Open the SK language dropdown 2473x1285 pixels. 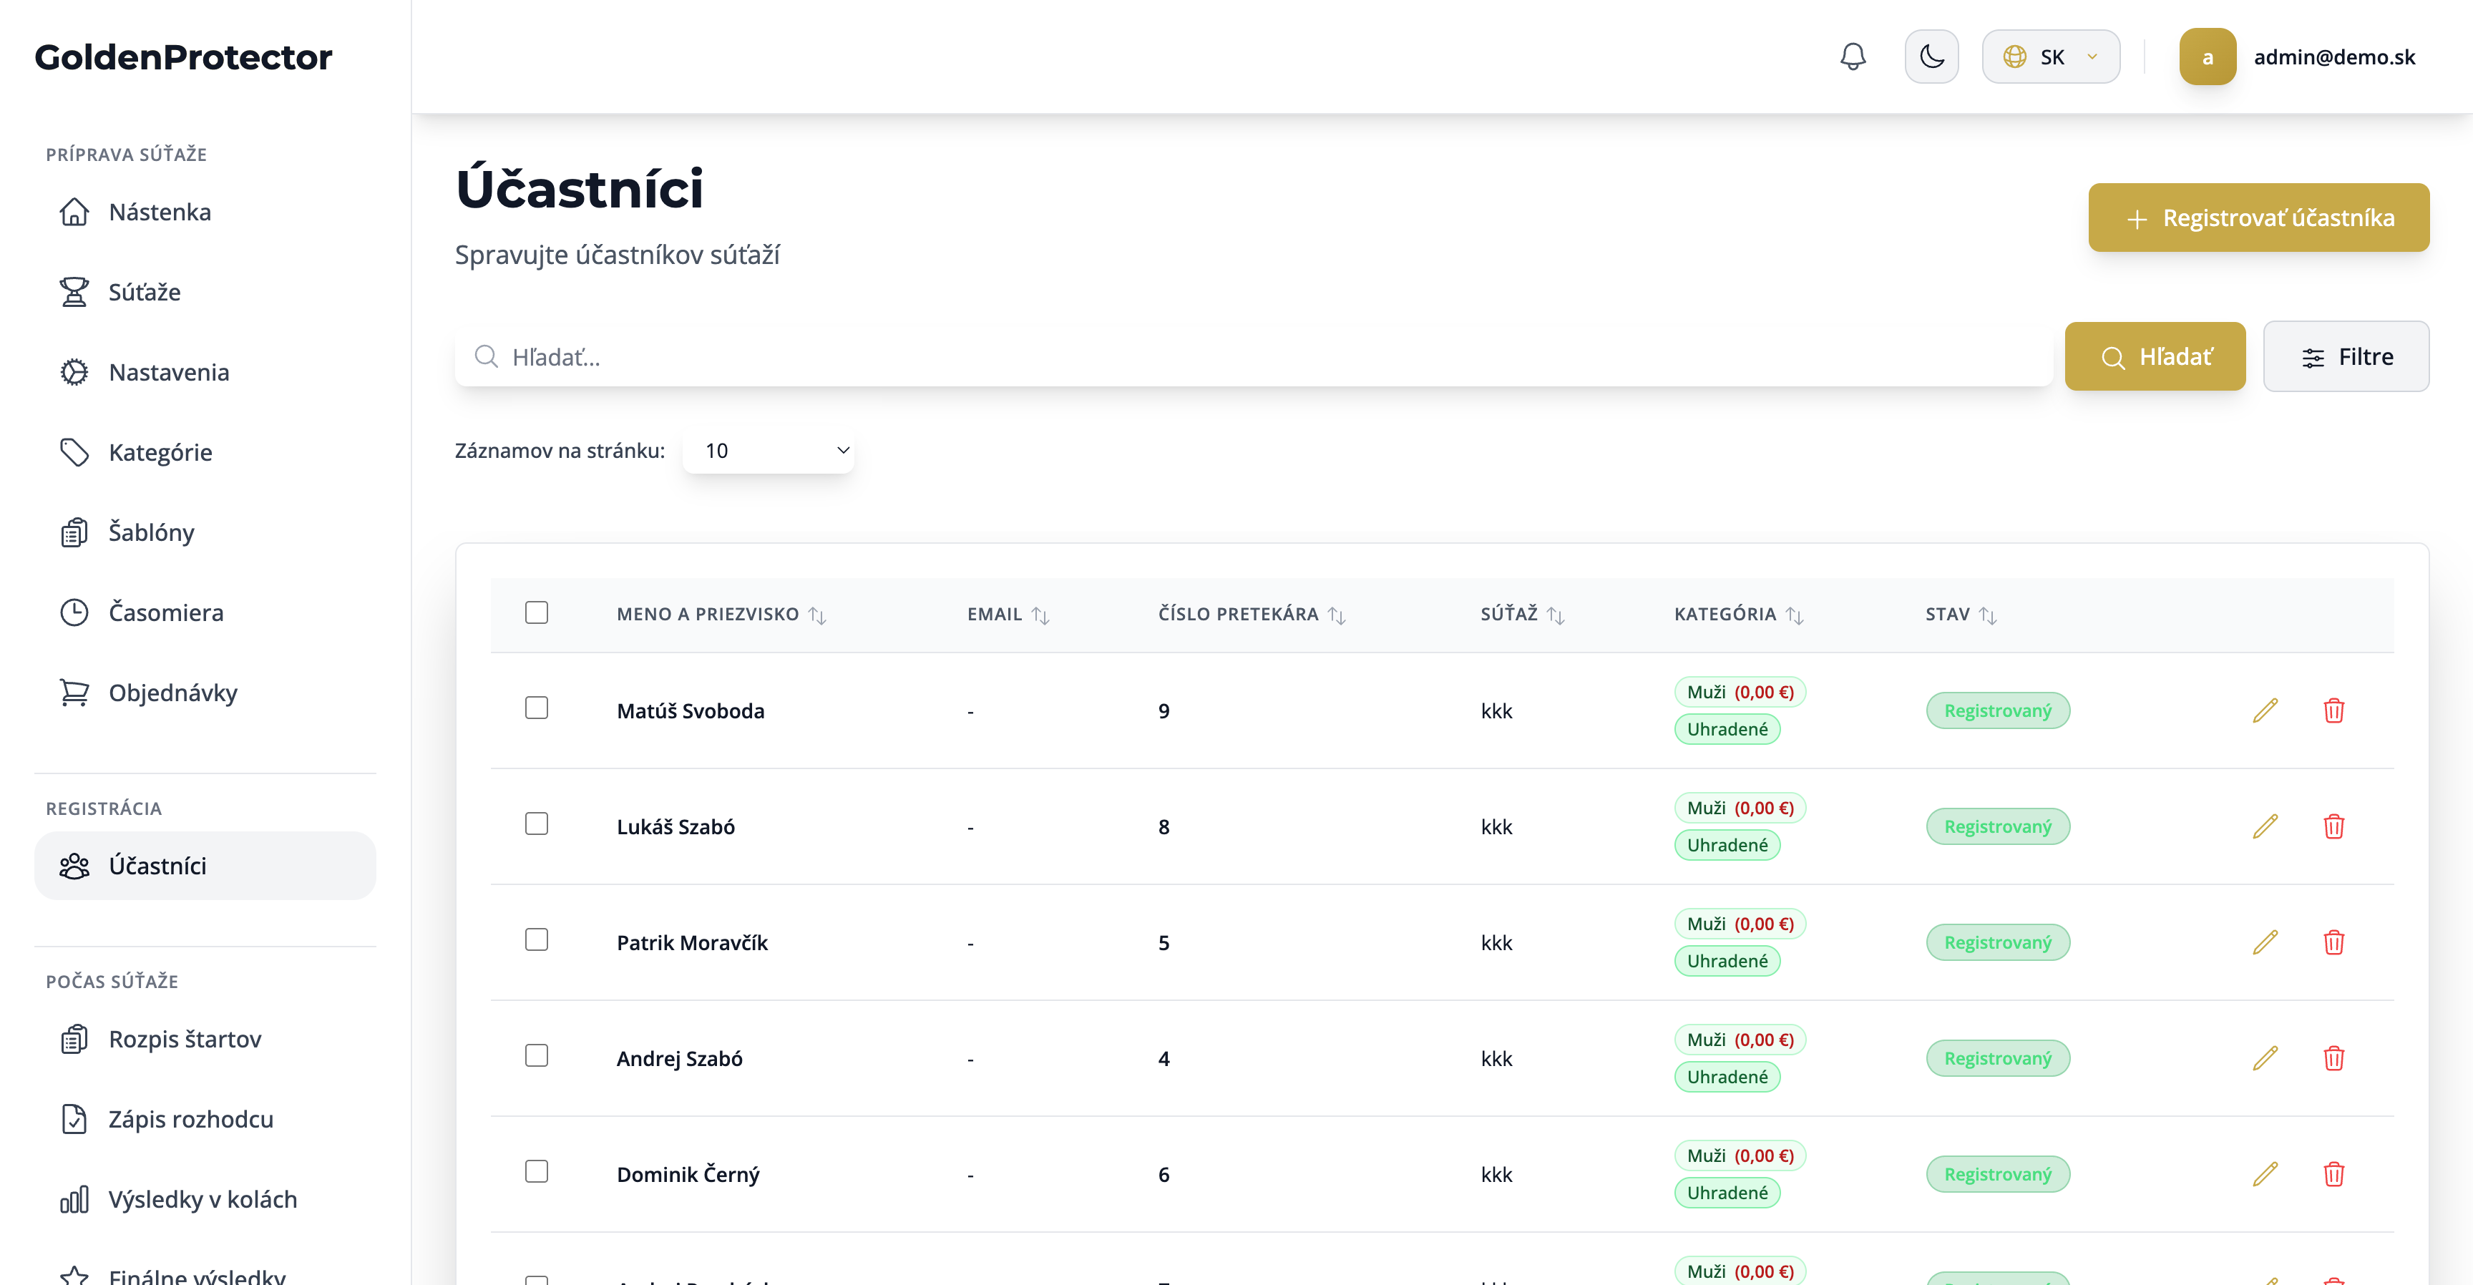[2051, 57]
